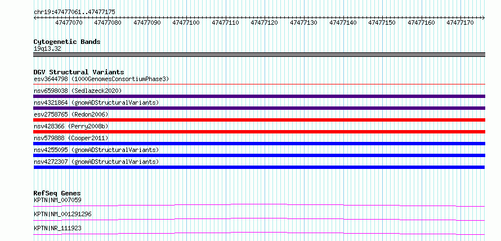Image resolution: width=501 pixels, height=241 pixels.
Task: Click the magenta KPTN|NM_001291296 intron line
Action: (x=259, y=219)
